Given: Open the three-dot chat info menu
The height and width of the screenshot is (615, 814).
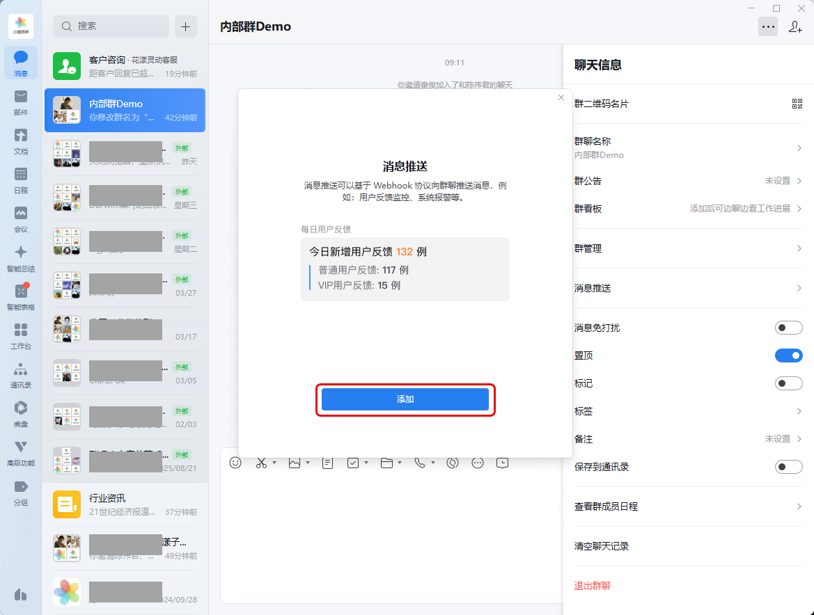Looking at the screenshot, I should pyautogui.click(x=768, y=26).
